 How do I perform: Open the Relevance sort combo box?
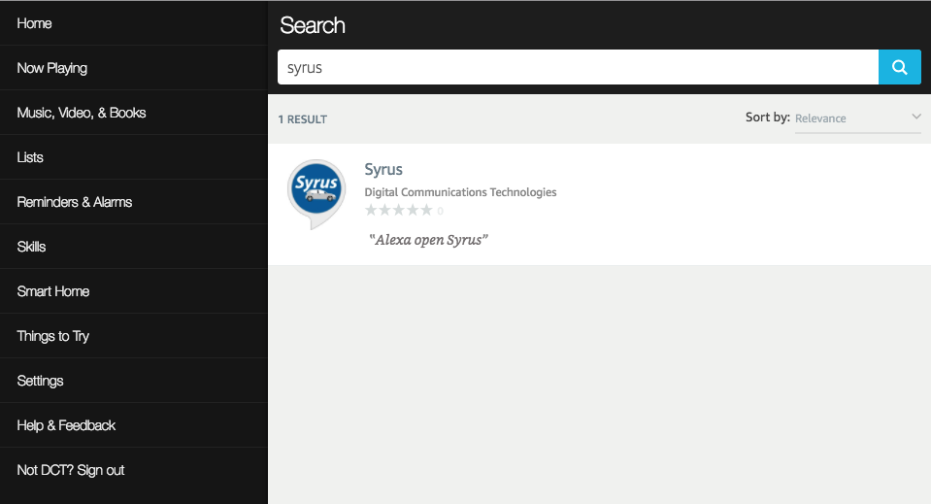tap(856, 118)
